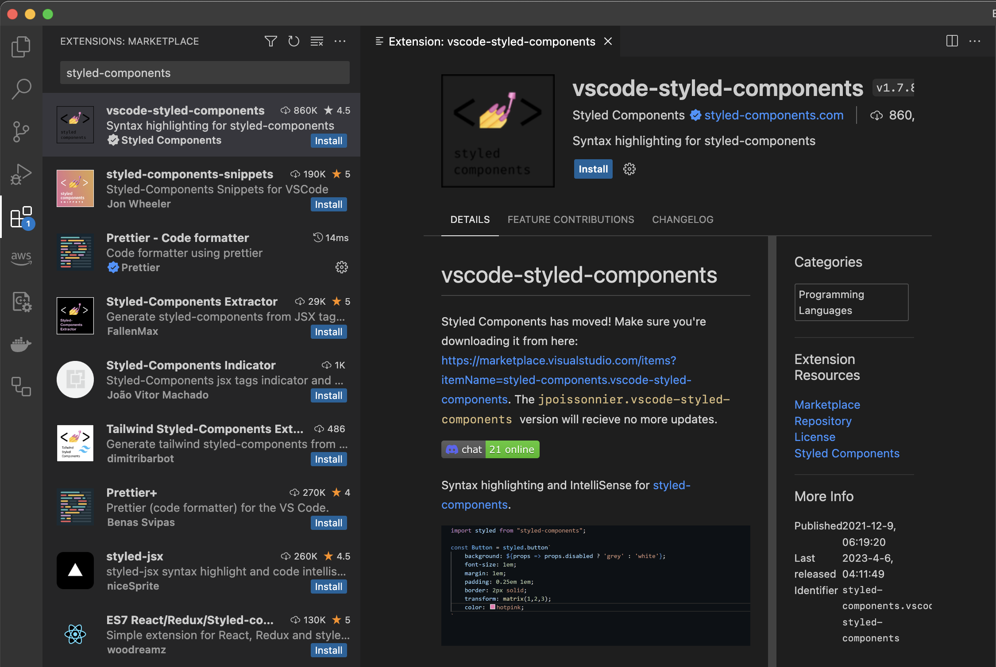Select Prettier - Code formatter list entry
This screenshot has height=667, width=996.
(x=201, y=252)
